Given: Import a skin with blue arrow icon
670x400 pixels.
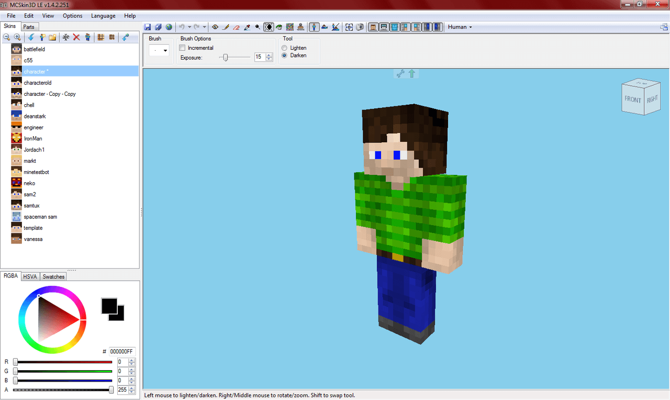Looking at the screenshot, I should [x=31, y=37].
